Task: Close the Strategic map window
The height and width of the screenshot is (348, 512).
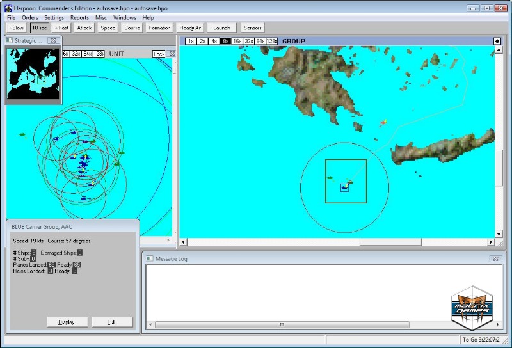Action: 54,40
